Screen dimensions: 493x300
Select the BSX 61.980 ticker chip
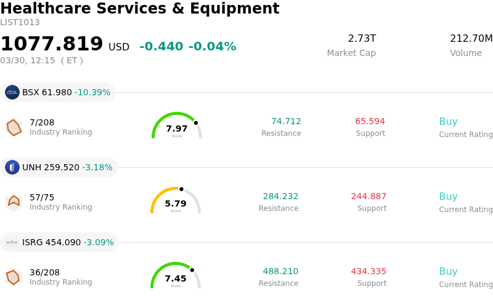[58, 92]
